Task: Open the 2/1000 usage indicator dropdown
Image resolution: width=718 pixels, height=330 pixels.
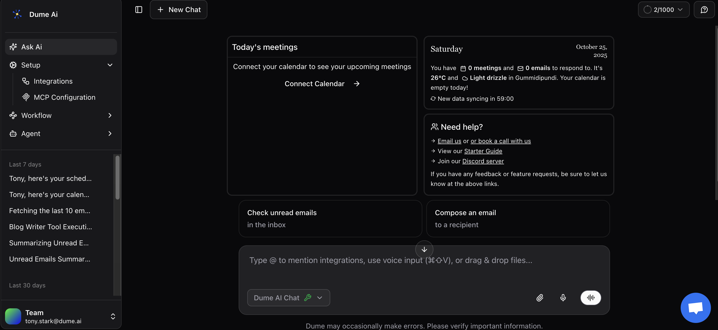Action: 664,10
